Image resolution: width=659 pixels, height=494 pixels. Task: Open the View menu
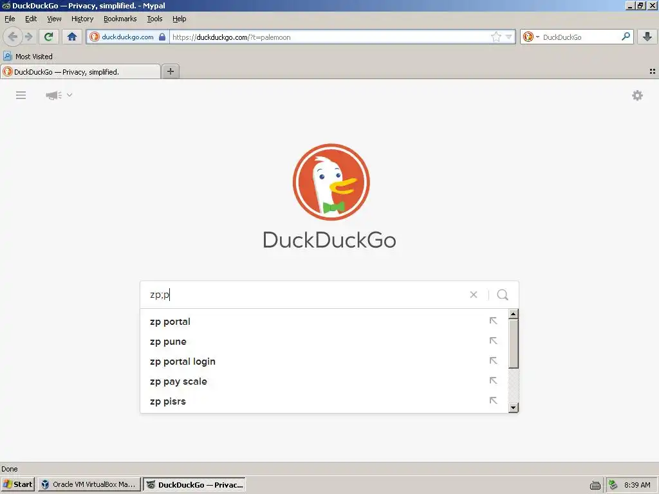(54, 19)
